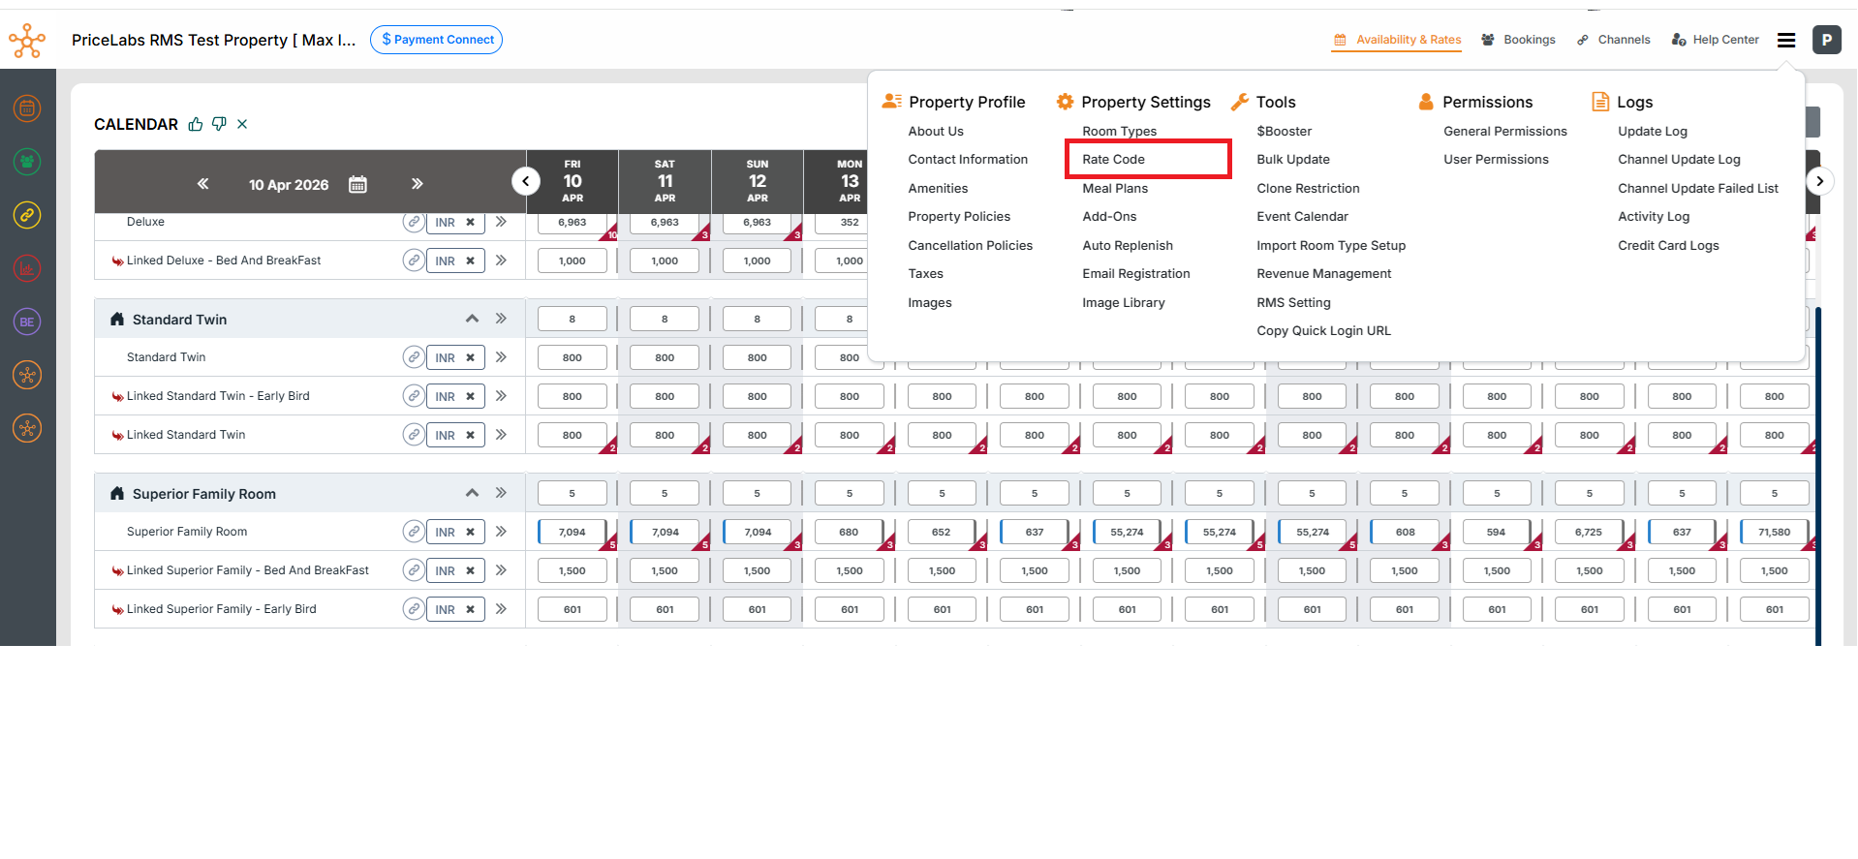The image size is (1858, 859).
Task: Collapse the Standard Twin room section
Action: click(472, 319)
